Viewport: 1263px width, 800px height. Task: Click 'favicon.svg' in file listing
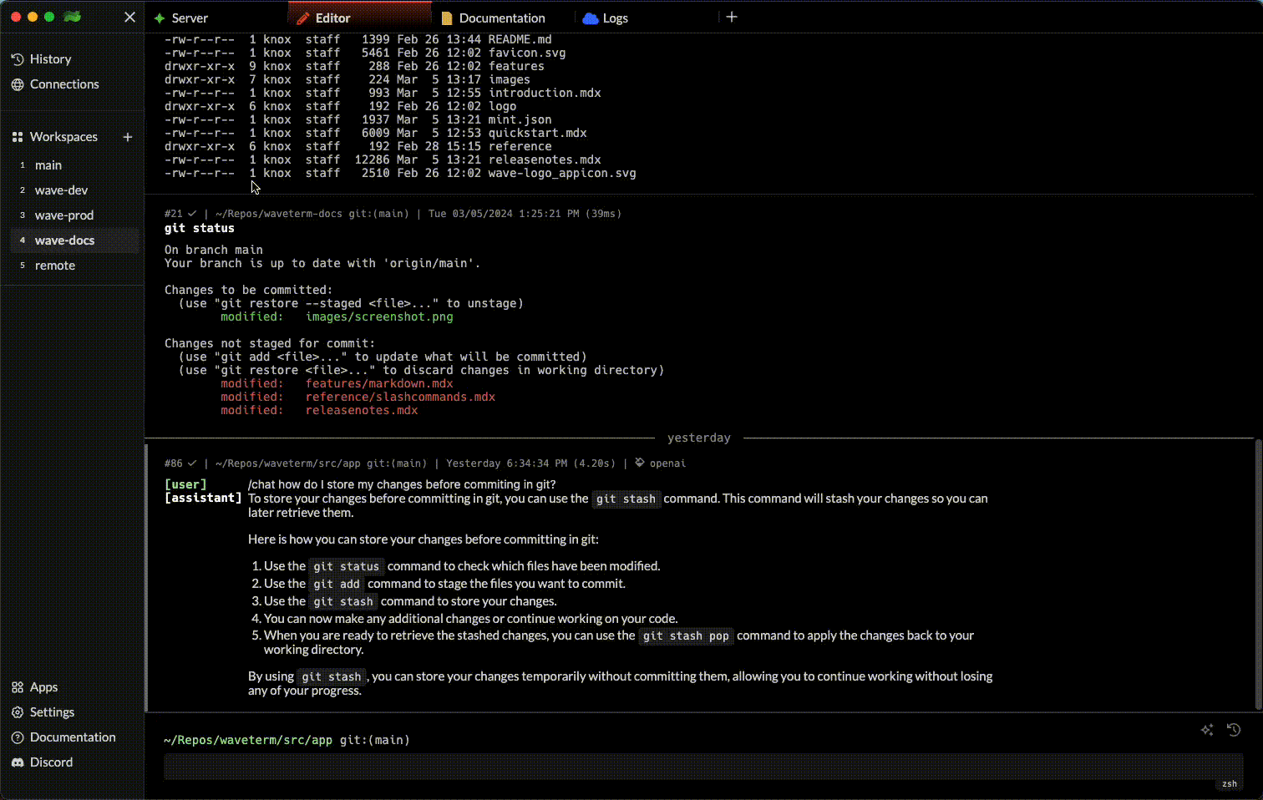[527, 53]
